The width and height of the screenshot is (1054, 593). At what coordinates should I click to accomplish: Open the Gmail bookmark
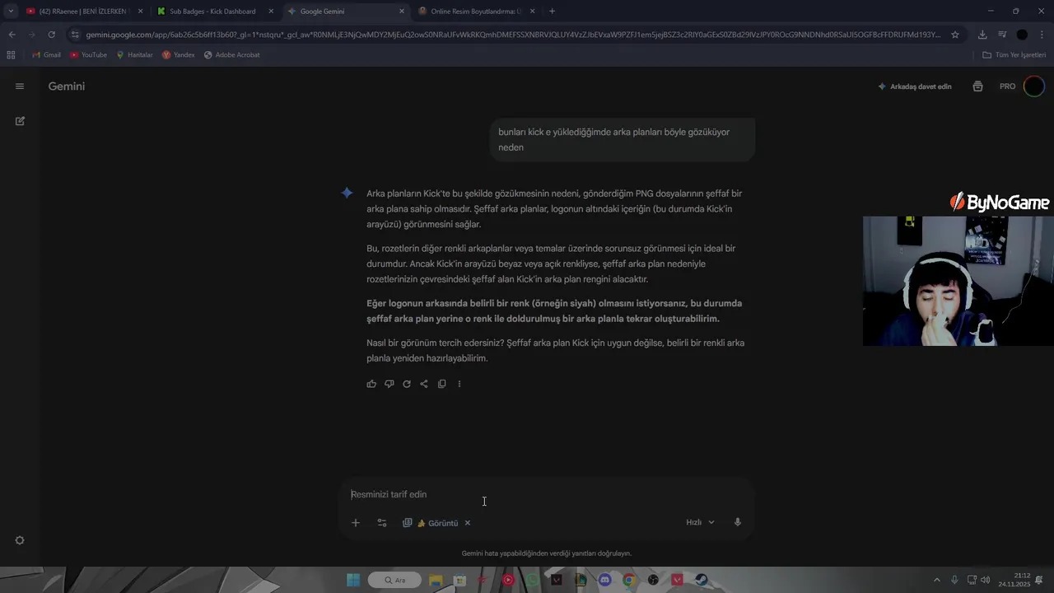[x=46, y=55]
